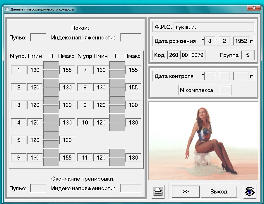Click the Код field showing 0079
The height and width of the screenshot is (204, 264).
click(198, 55)
